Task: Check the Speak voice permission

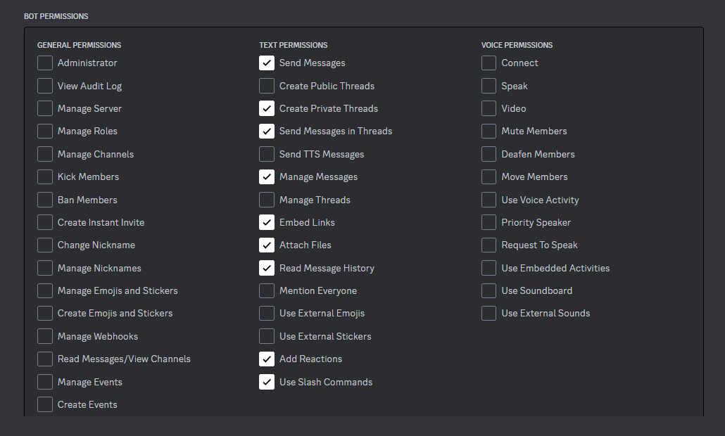Action: [x=489, y=86]
